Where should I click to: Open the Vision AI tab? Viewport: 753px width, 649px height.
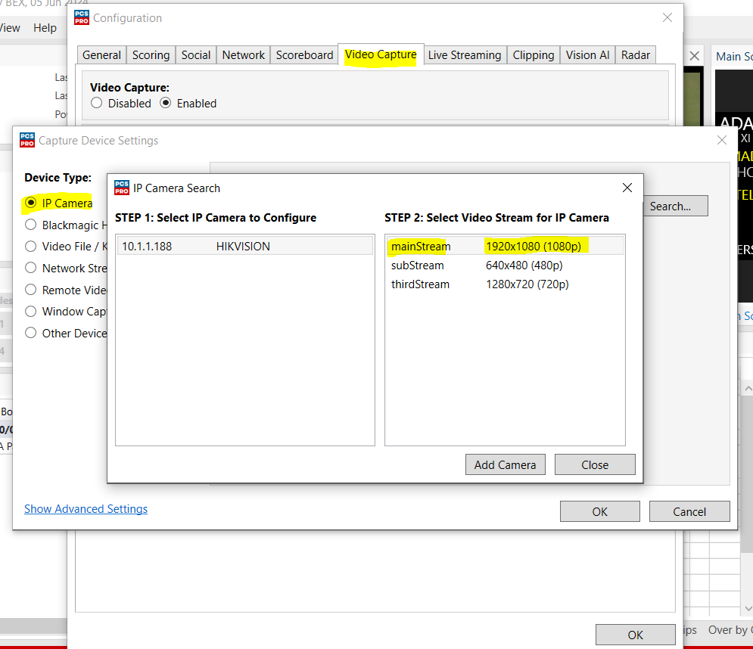click(x=587, y=55)
